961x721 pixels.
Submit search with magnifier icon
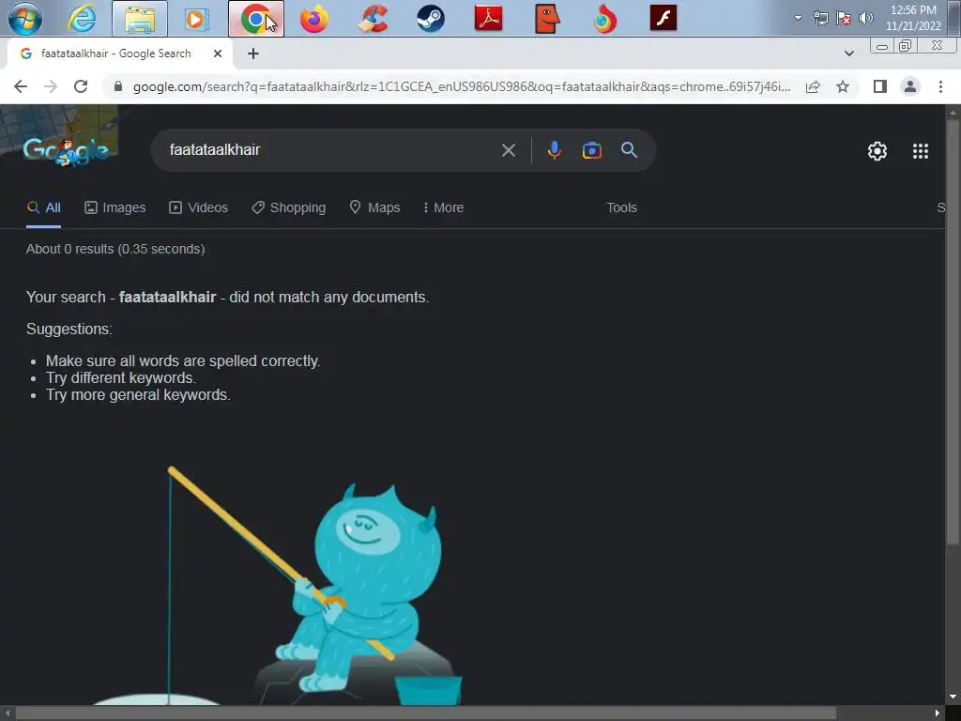tap(629, 150)
